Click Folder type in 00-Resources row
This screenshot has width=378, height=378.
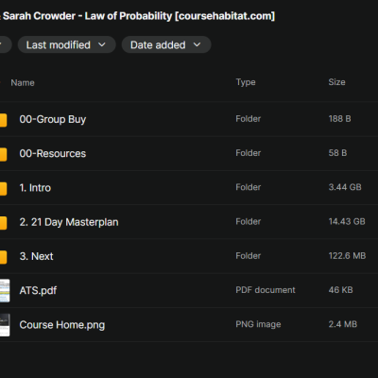click(x=249, y=153)
